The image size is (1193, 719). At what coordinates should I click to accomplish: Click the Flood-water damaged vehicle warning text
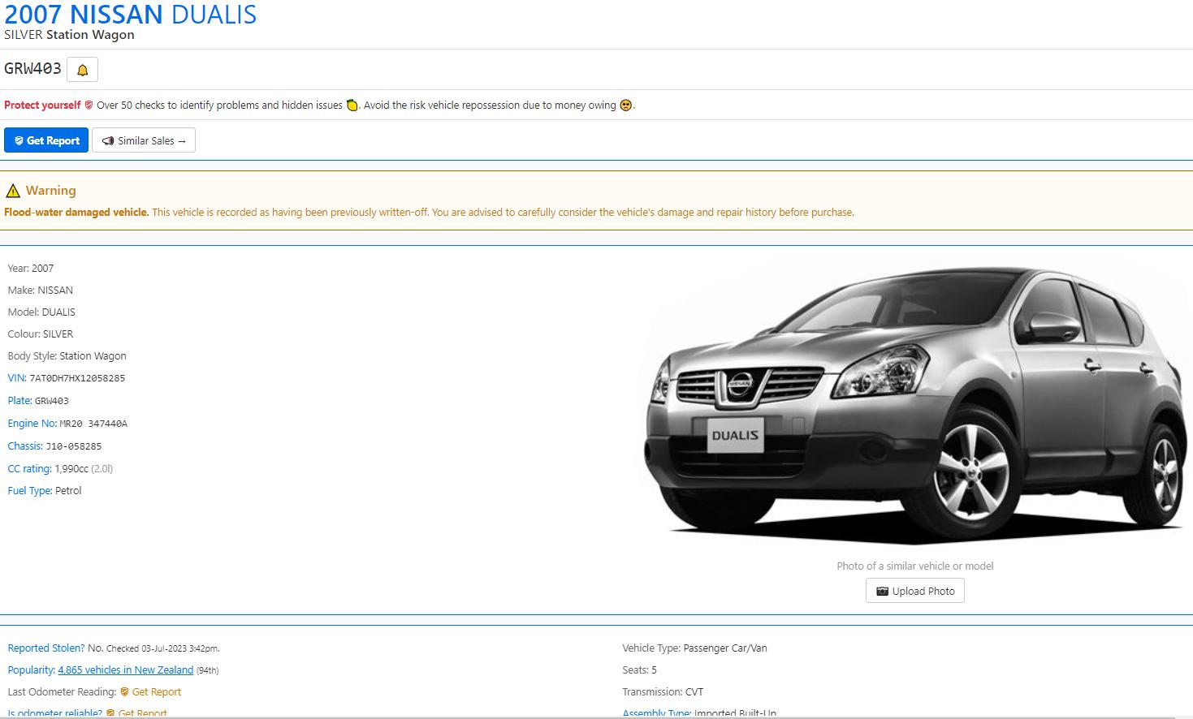click(76, 213)
